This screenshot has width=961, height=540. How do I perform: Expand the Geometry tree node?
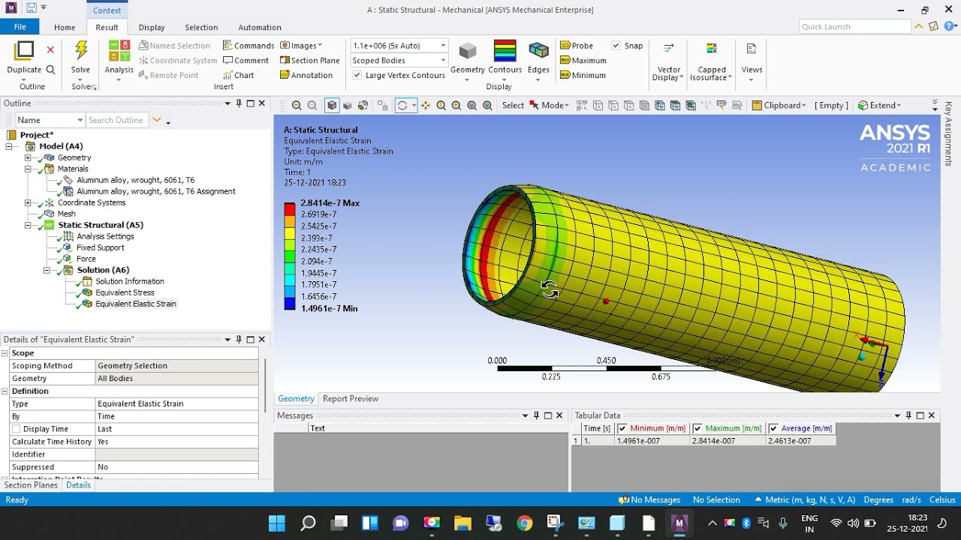coord(28,157)
